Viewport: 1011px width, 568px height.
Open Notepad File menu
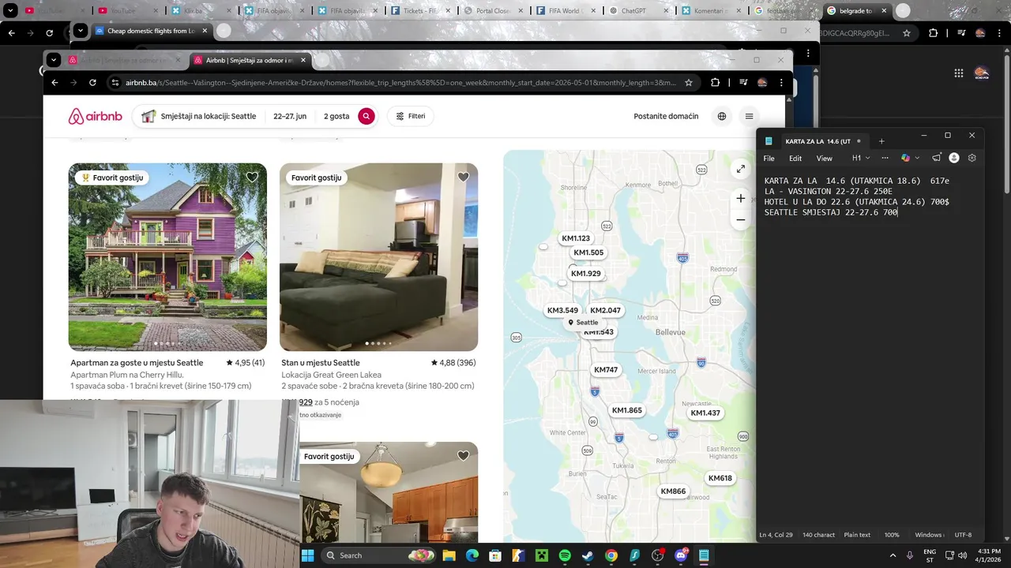[769, 158]
